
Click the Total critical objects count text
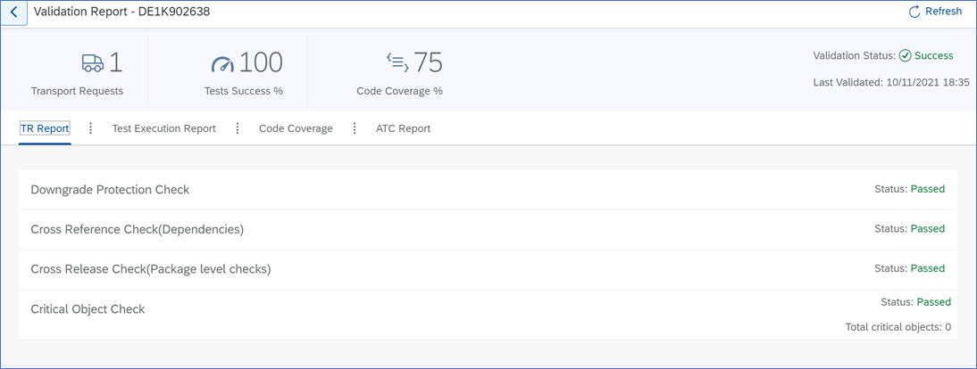(x=898, y=327)
